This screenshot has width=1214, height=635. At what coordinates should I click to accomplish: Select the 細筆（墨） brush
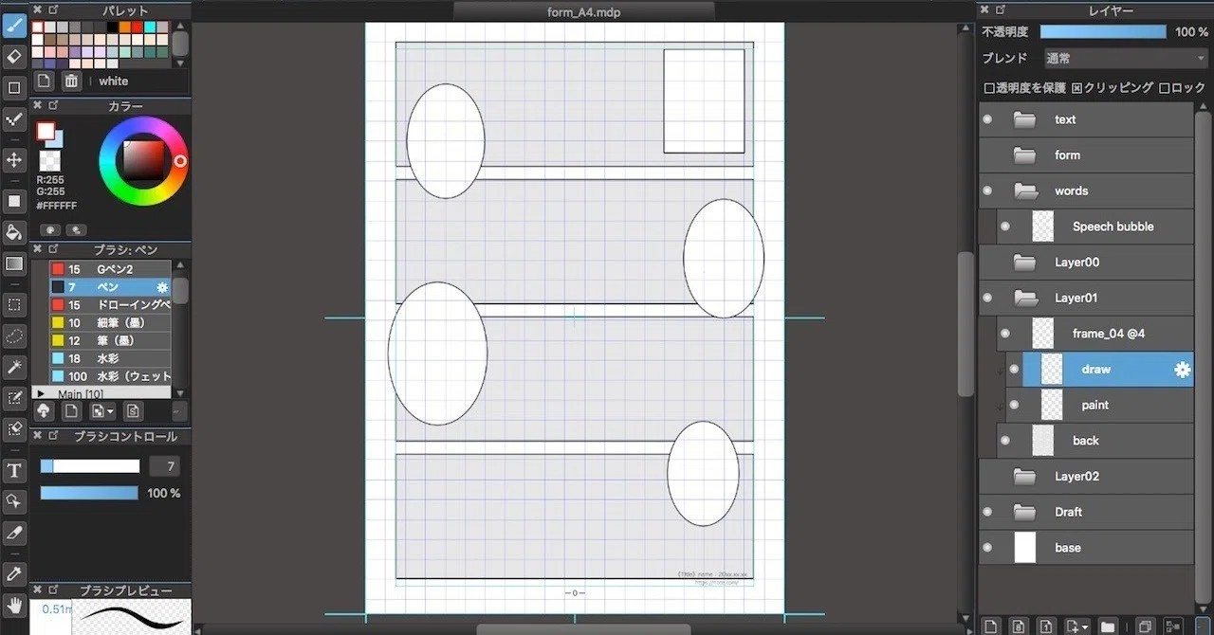(110, 322)
